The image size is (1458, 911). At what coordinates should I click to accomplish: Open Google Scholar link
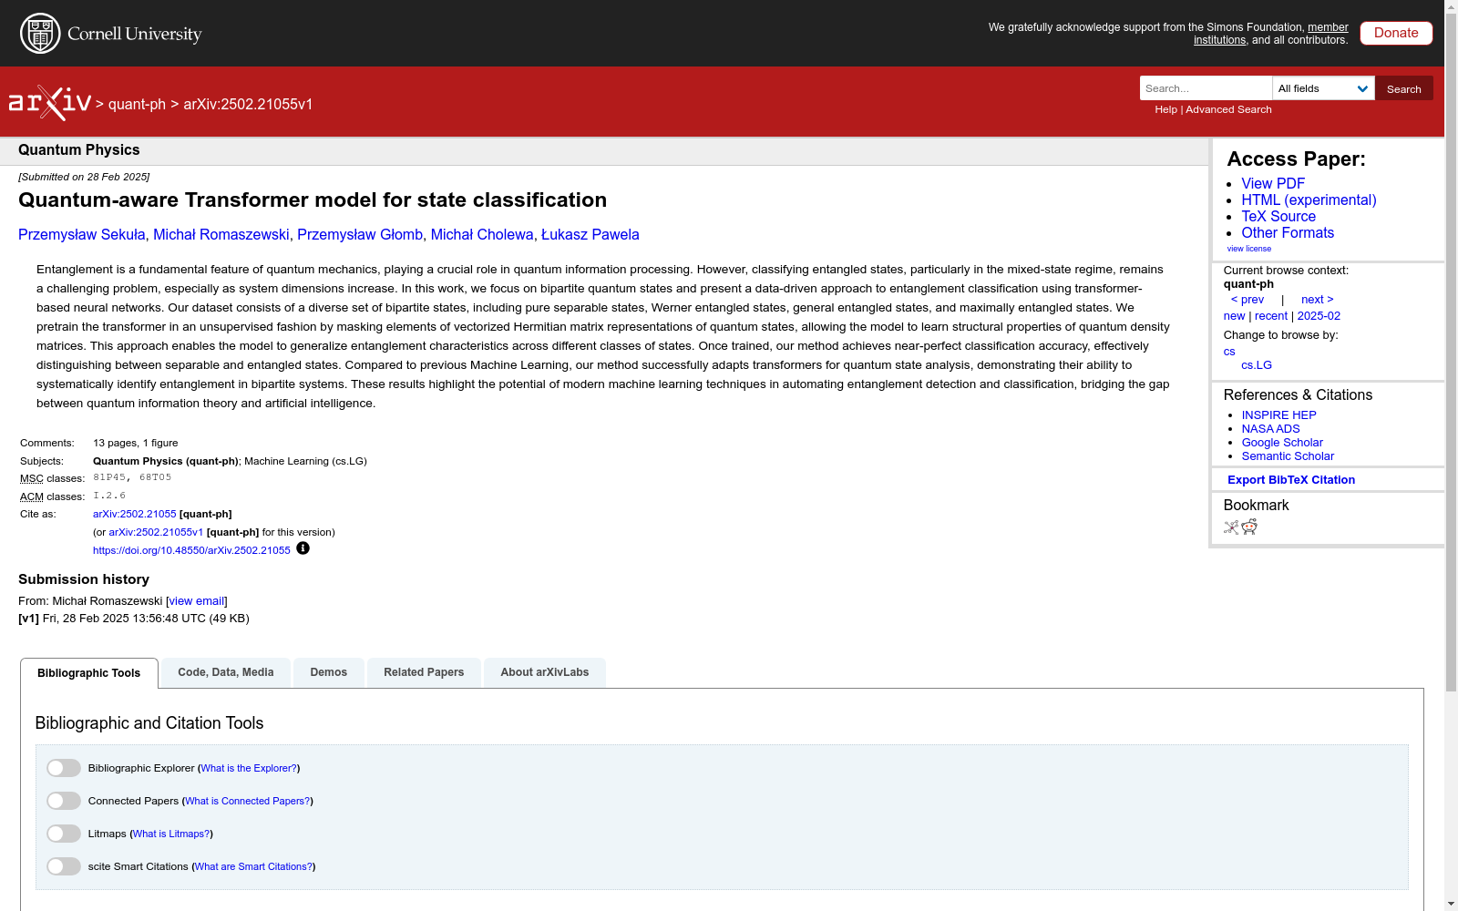(1282, 443)
